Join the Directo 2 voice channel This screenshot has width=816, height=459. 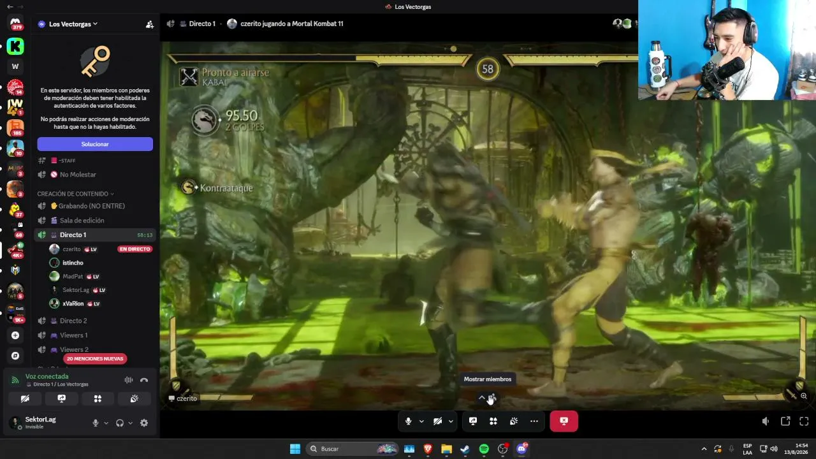tap(95, 321)
